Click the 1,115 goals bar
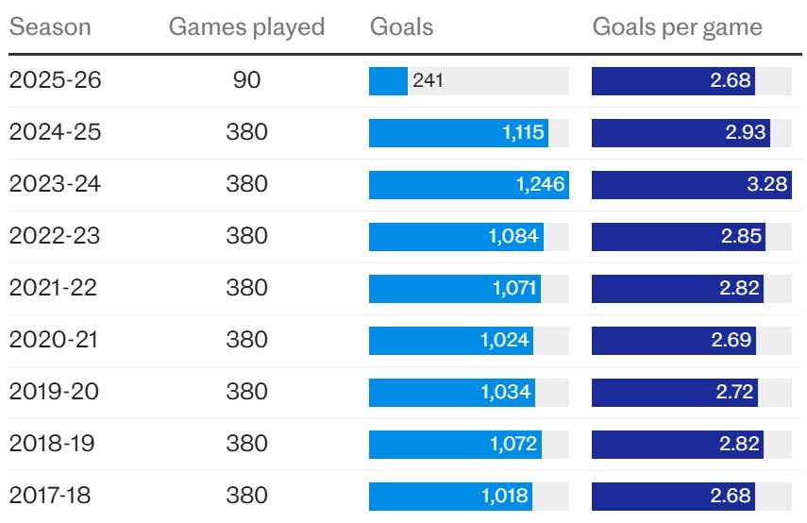Viewport: 807px width, 523px height. pos(458,133)
